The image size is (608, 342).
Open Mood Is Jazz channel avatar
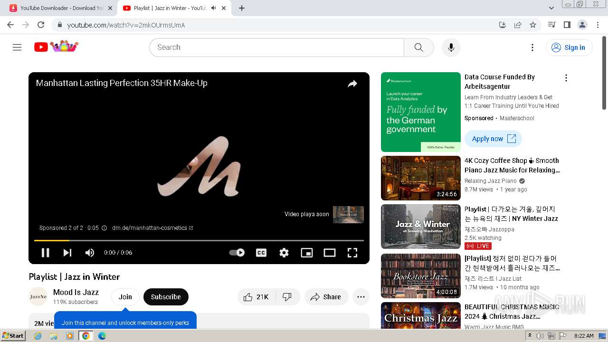coord(38,297)
